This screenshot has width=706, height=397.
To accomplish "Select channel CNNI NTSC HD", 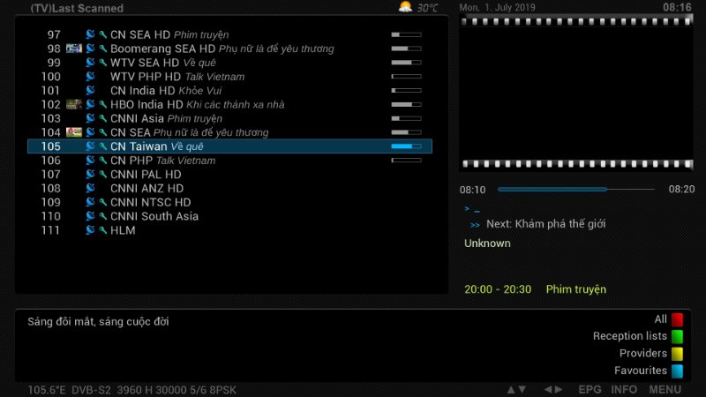I will click(x=229, y=202).
